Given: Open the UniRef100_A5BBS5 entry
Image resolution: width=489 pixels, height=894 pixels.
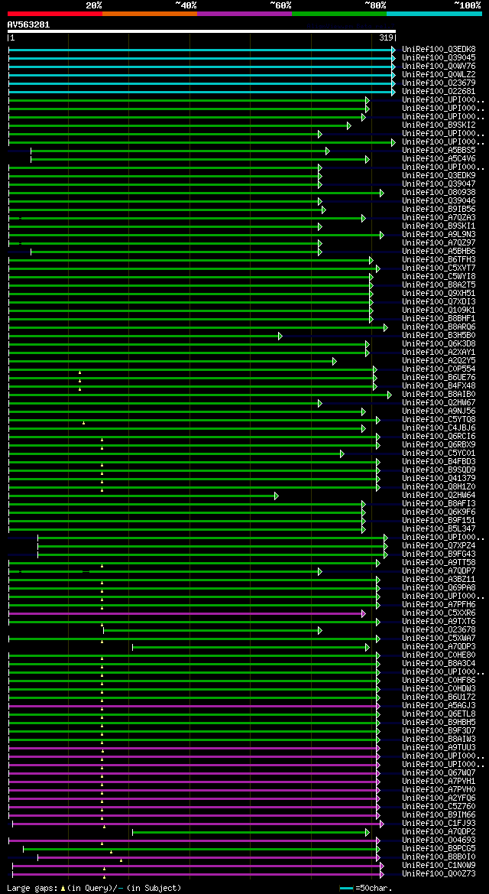Looking at the screenshot, I should pyautogui.click(x=439, y=151).
